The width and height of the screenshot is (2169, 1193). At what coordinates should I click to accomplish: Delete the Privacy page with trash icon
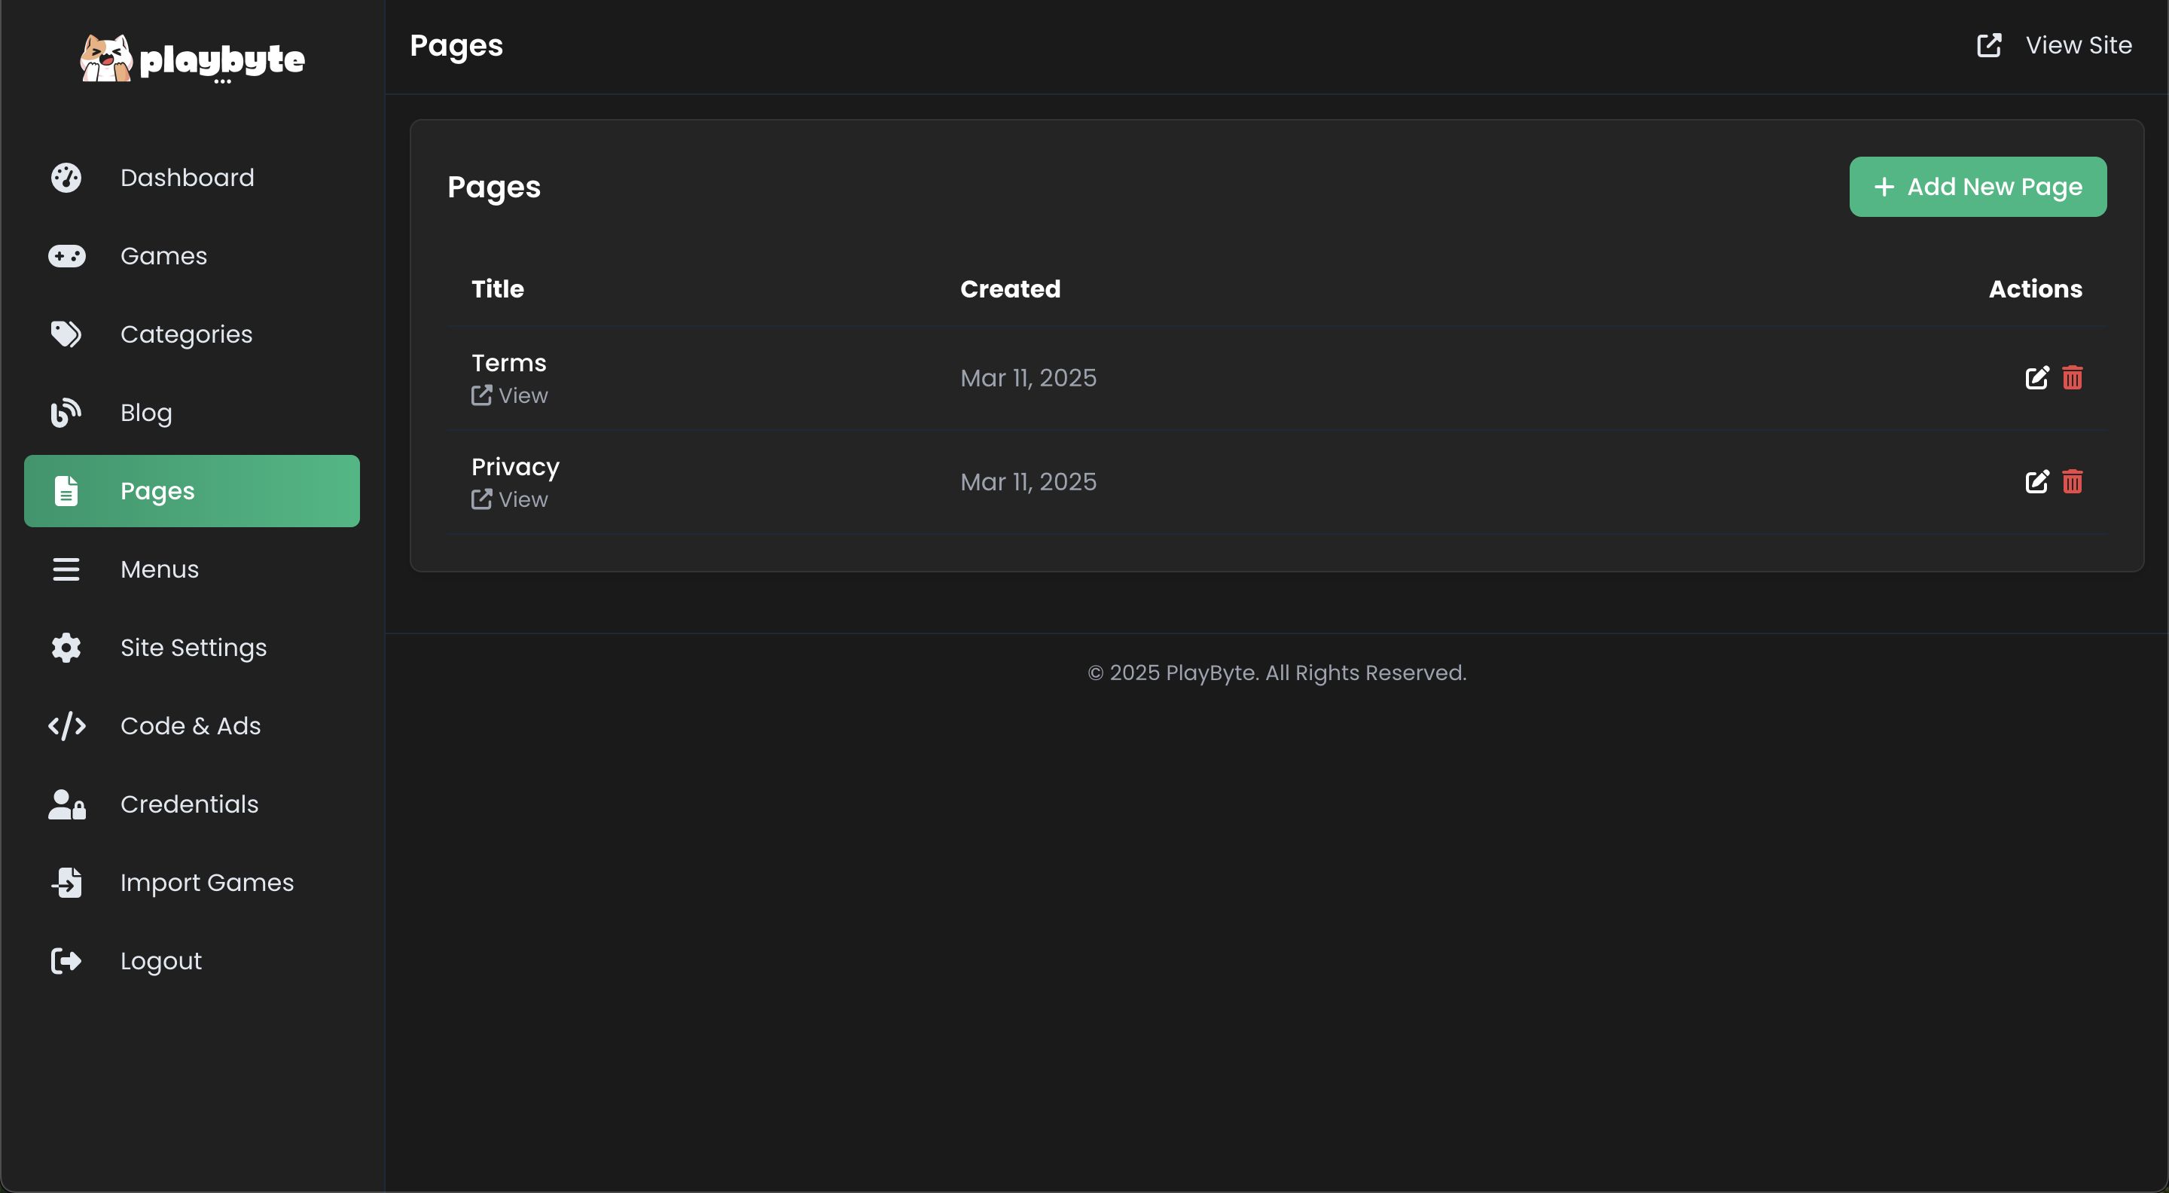click(x=2072, y=481)
